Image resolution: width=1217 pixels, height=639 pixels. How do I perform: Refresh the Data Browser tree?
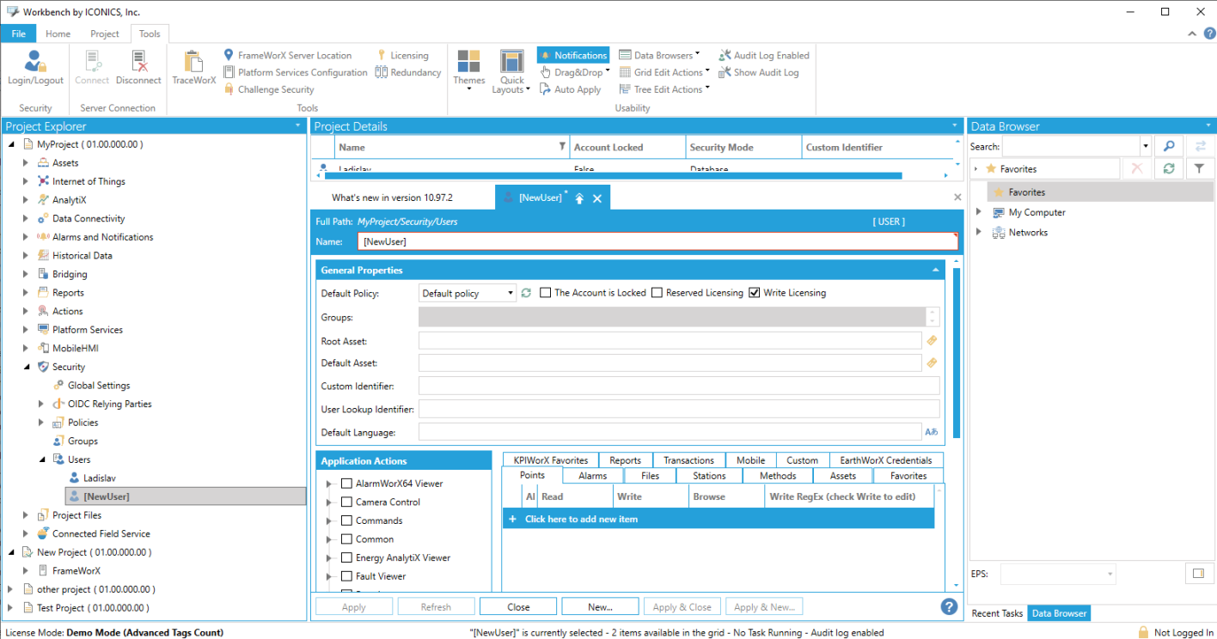point(1168,168)
